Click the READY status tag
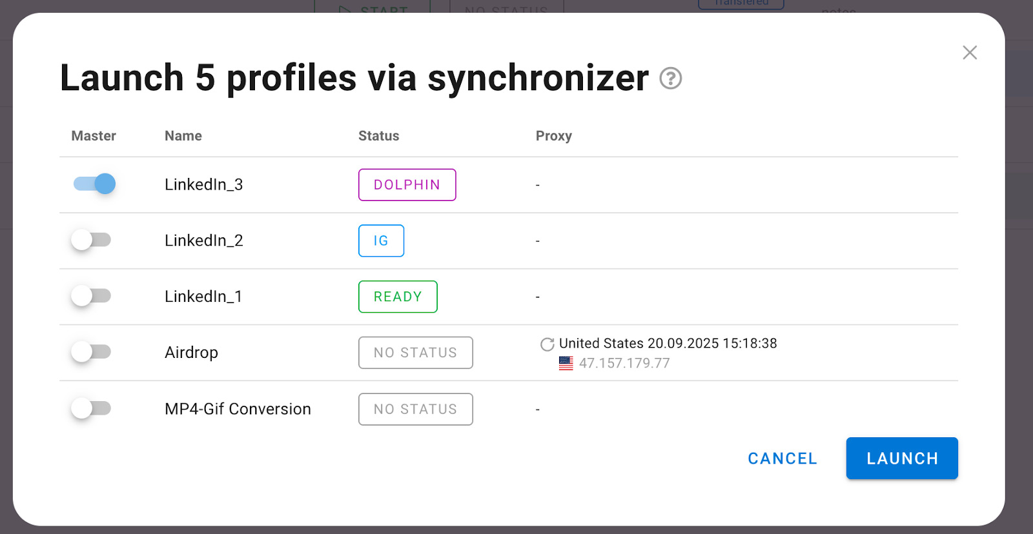 [398, 297]
